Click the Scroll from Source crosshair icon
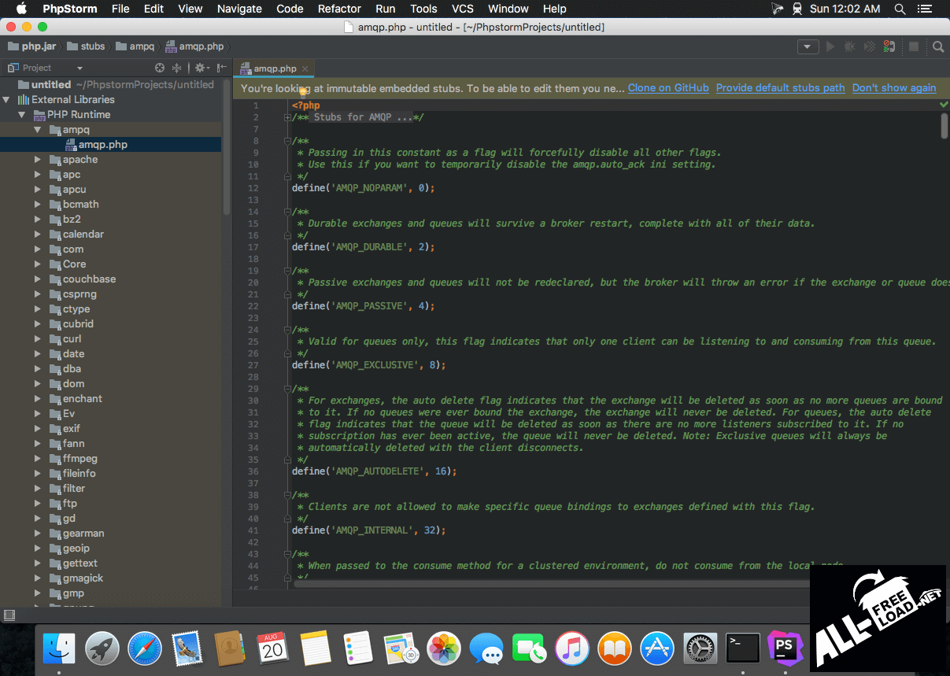950x676 pixels. pyautogui.click(x=160, y=68)
